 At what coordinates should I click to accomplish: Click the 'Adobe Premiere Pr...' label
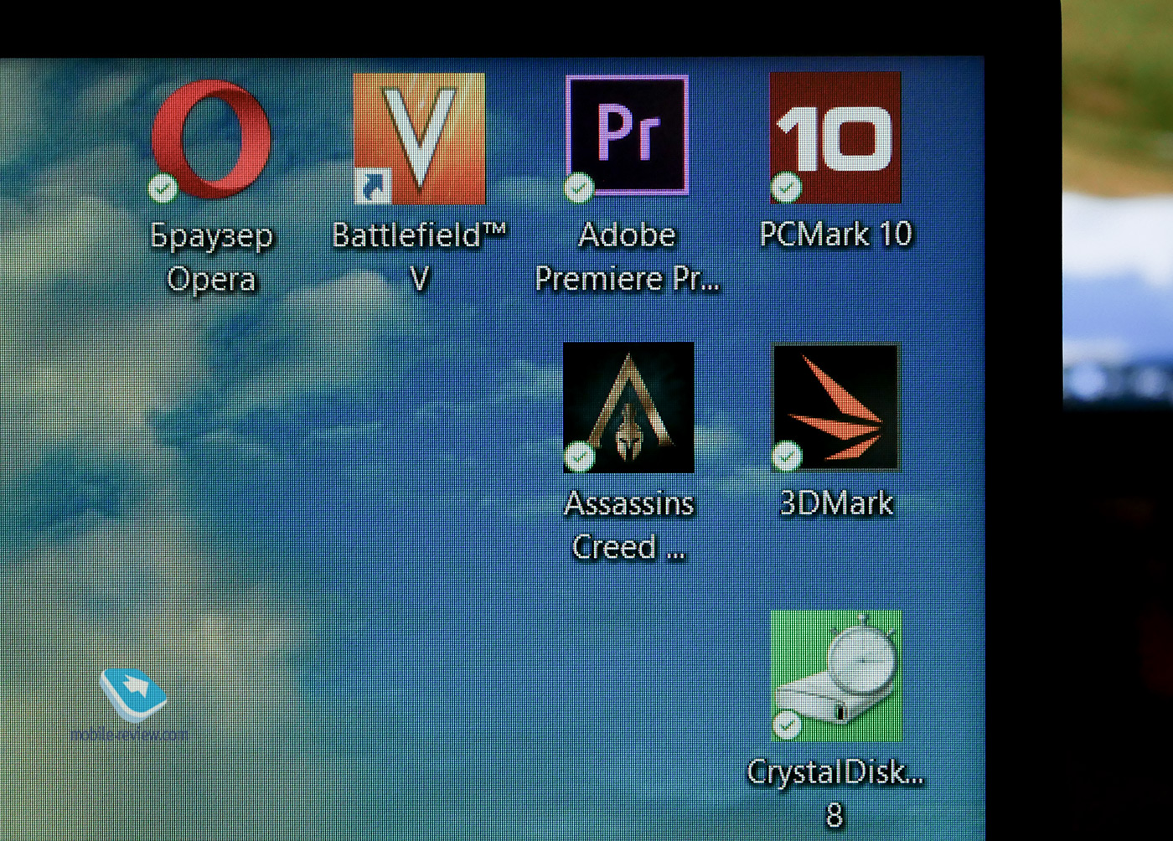pyautogui.click(x=627, y=256)
